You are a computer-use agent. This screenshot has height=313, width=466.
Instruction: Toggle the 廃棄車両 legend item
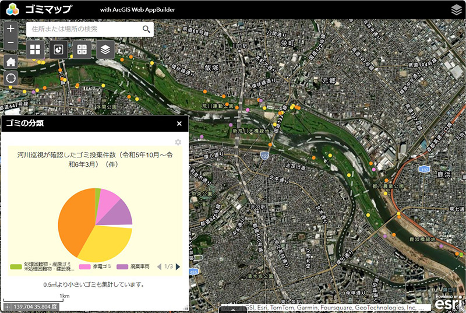(x=134, y=266)
